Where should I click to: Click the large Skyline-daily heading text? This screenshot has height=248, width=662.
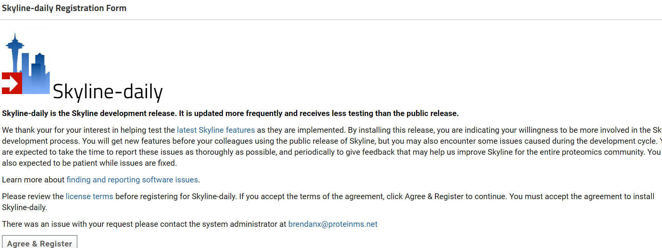(x=108, y=92)
